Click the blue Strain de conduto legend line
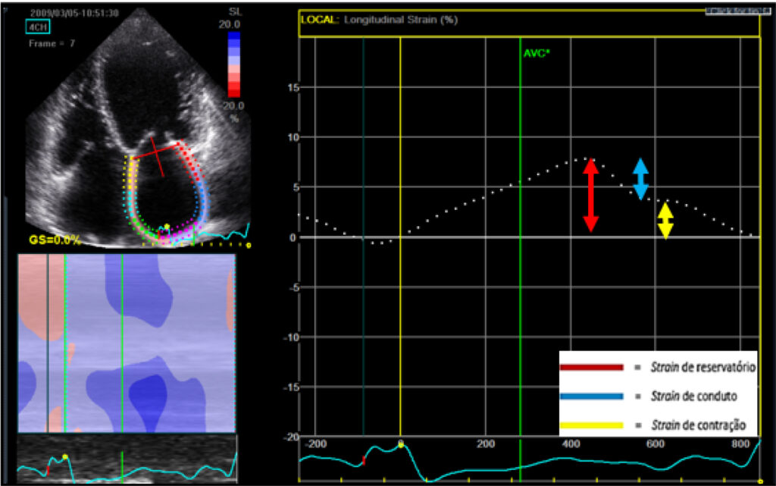The image size is (776, 486). [x=591, y=396]
